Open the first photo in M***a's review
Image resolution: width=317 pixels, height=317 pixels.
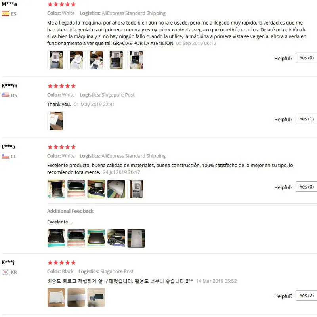pos(56,60)
